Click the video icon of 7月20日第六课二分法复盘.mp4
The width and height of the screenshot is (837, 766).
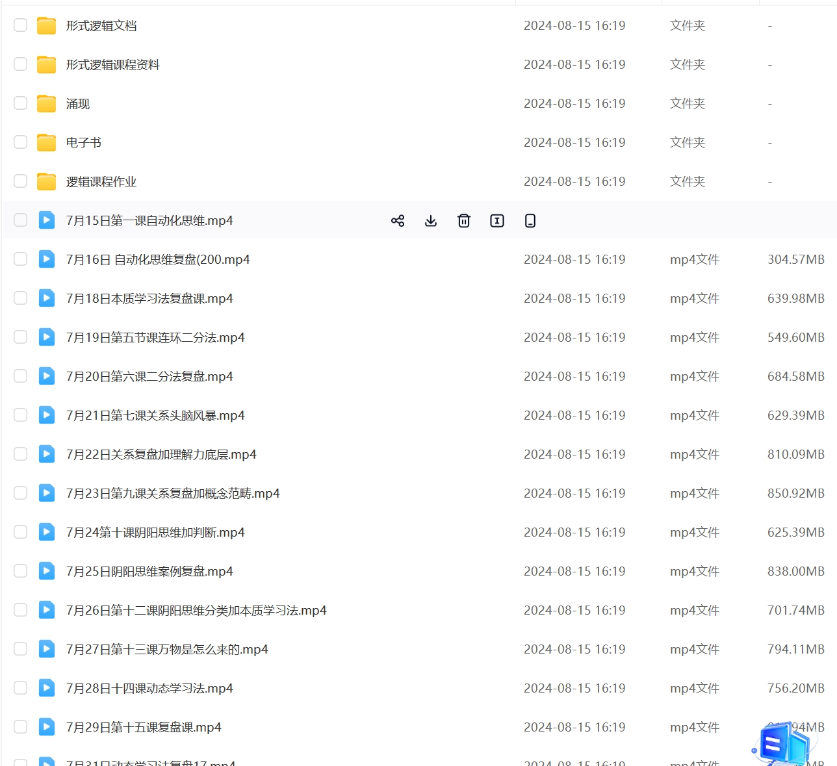[46, 376]
